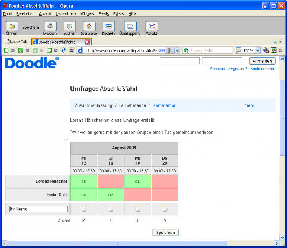Image resolution: width=287 pixels, height=248 pixels.
Task: Click the Drucken printer toolbar icon
Action: (x=50, y=26)
